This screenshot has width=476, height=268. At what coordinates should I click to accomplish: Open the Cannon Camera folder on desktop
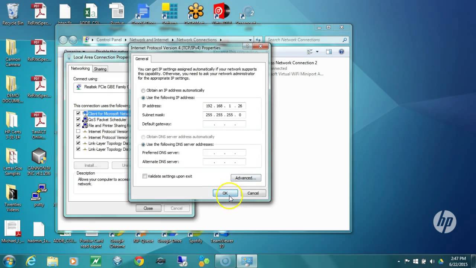pyautogui.click(x=13, y=53)
